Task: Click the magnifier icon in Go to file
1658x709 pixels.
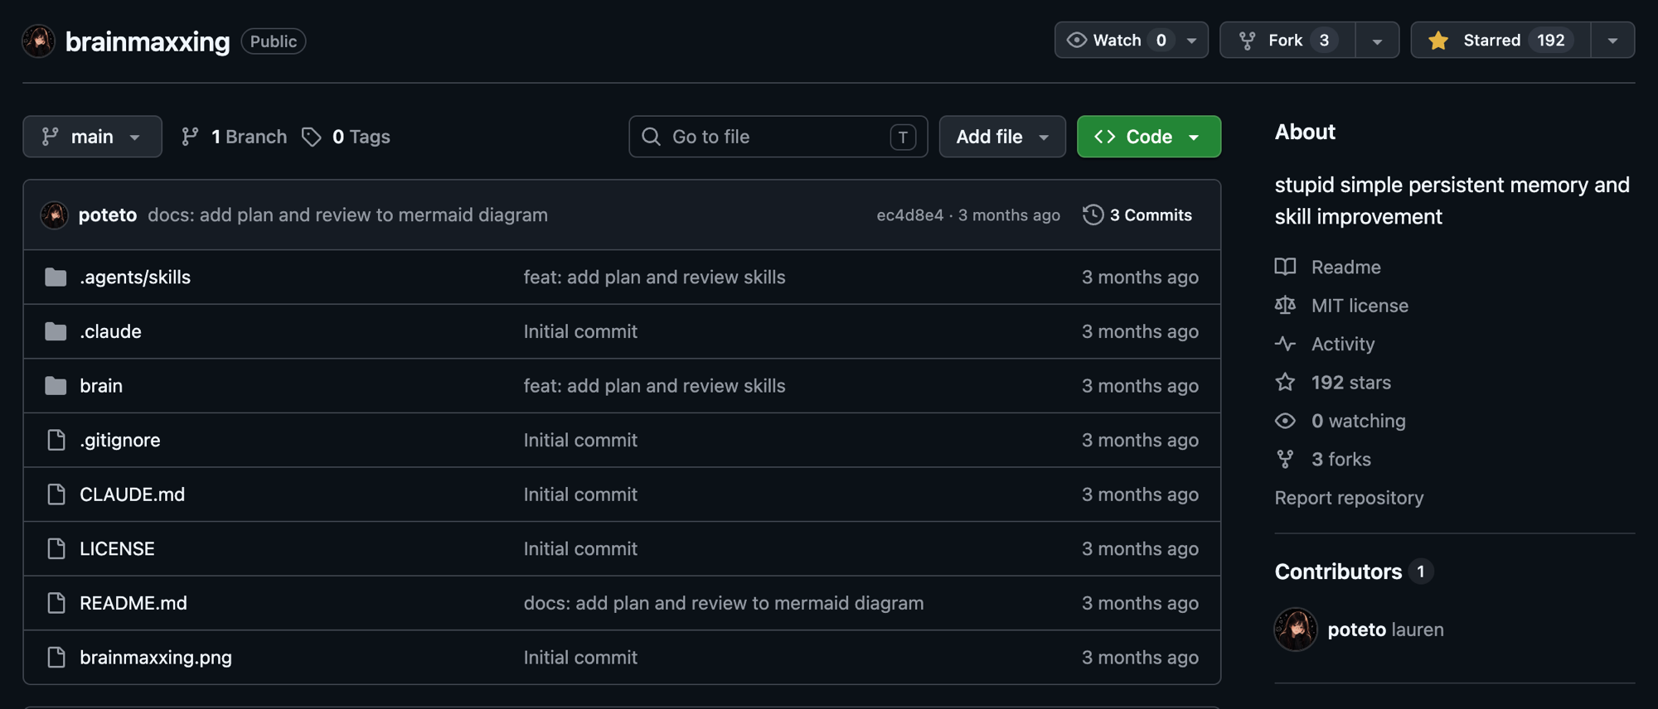Action: pyautogui.click(x=651, y=136)
